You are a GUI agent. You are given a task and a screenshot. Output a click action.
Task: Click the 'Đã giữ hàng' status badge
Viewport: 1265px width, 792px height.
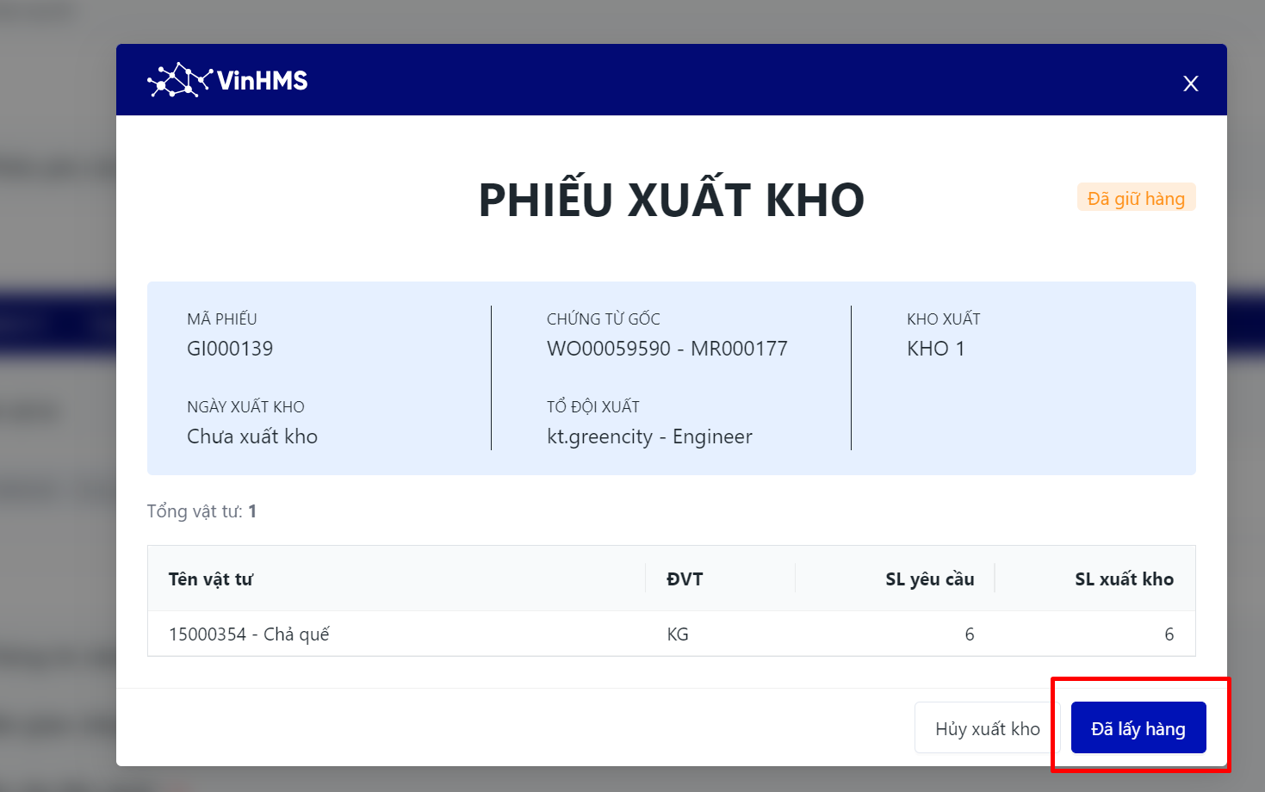pyautogui.click(x=1136, y=198)
